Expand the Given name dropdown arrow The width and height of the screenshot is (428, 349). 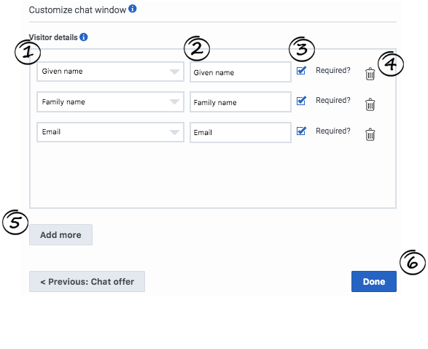coord(174,72)
